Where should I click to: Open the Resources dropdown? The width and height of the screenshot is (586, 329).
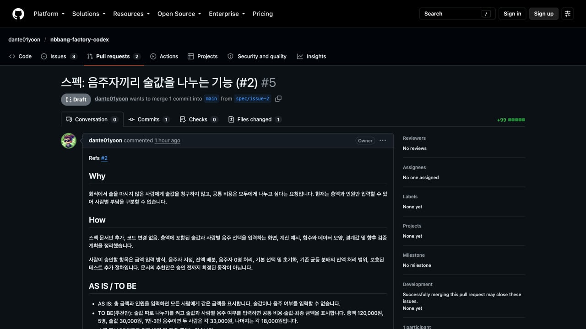(131, 14)
